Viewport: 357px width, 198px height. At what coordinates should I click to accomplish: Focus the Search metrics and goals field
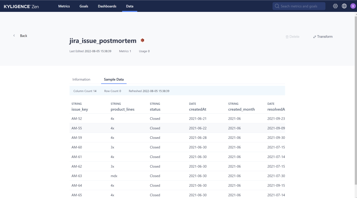tap(299, 6)
